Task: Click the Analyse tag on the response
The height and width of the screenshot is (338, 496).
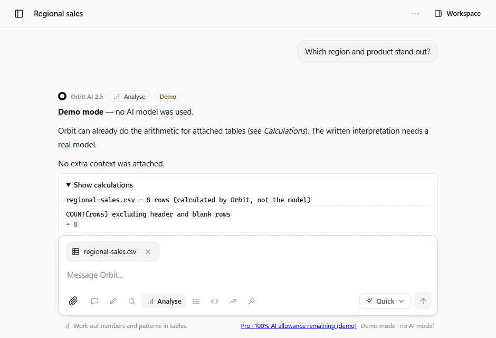Action: click(x=129, y=97)
